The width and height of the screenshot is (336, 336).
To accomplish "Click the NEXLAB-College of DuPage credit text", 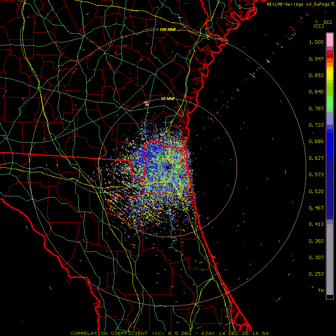I will (x=300, y=4).
